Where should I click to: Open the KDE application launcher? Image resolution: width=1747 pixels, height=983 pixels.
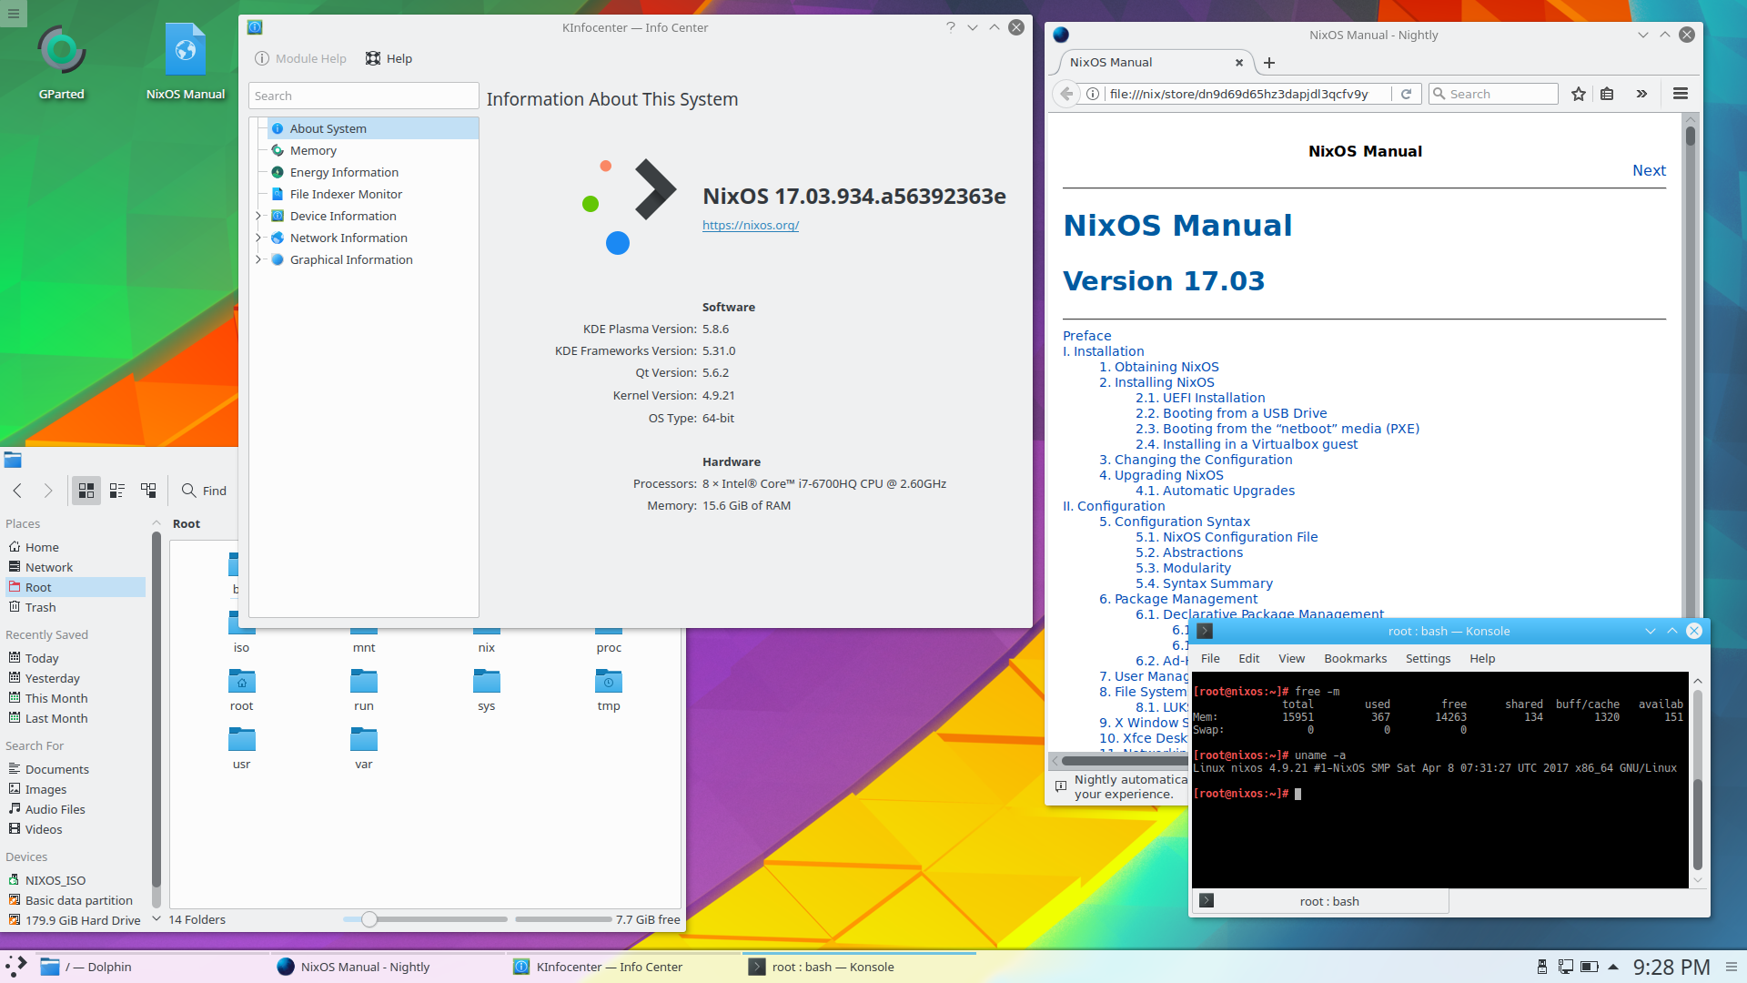[x=16, y=967]
